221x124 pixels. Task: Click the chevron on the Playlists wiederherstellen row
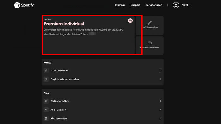click(x=160, y=79)
